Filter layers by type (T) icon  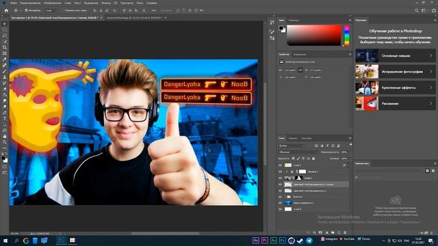tap(327, 146)
